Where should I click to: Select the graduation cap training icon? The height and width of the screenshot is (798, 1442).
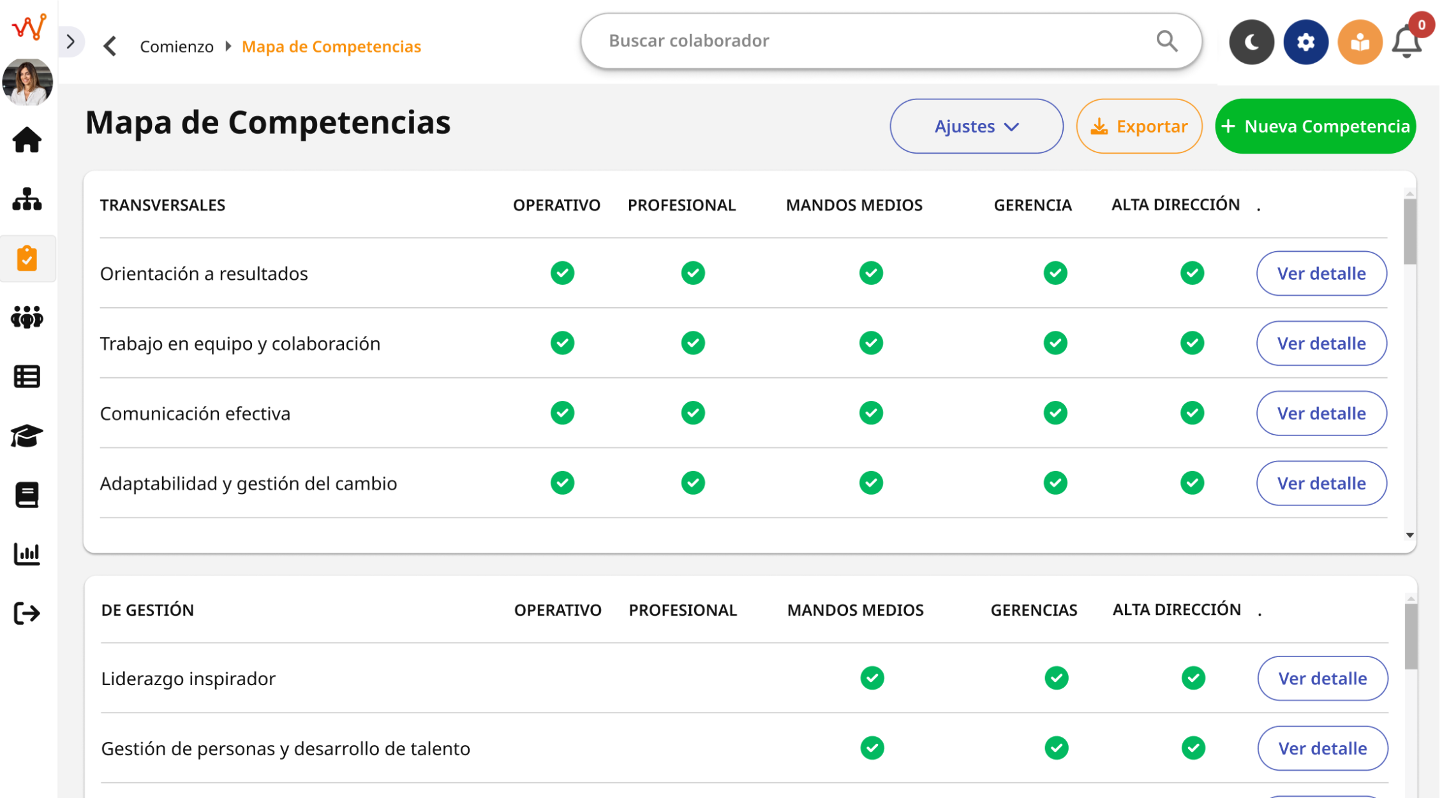[27, 435]
